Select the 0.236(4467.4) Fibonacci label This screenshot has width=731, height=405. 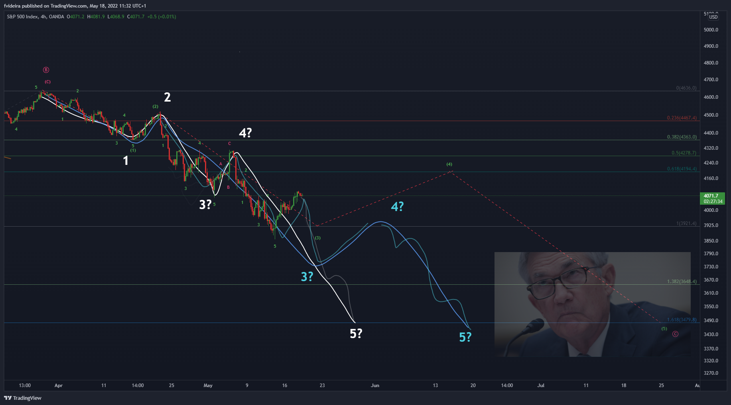pyautogui.click(x=682, y=118)
